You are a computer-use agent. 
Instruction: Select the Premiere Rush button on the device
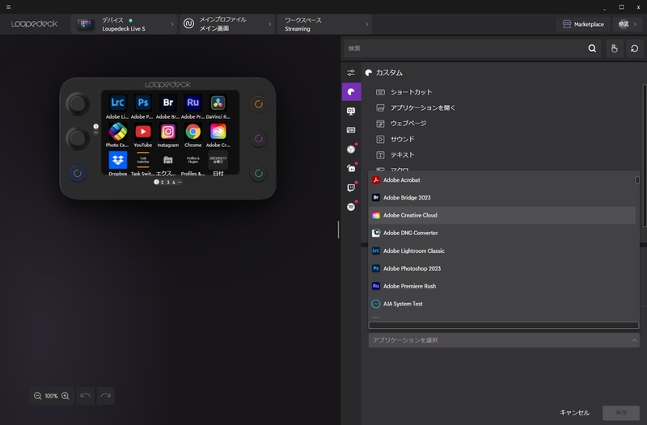(192, 103)
